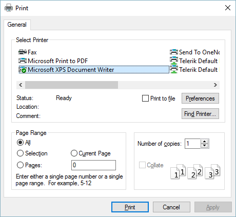Viewport: 236px width, 217px height.
Task: Click the printer list horizontal scrollbar thumb
Action: (71, 85)
